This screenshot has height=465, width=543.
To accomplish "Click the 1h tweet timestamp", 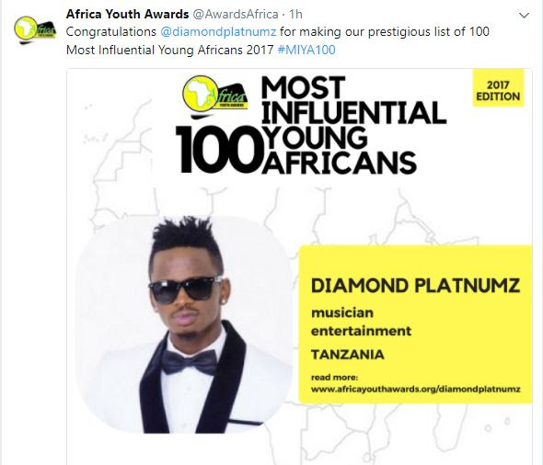I will pos(295,14).
